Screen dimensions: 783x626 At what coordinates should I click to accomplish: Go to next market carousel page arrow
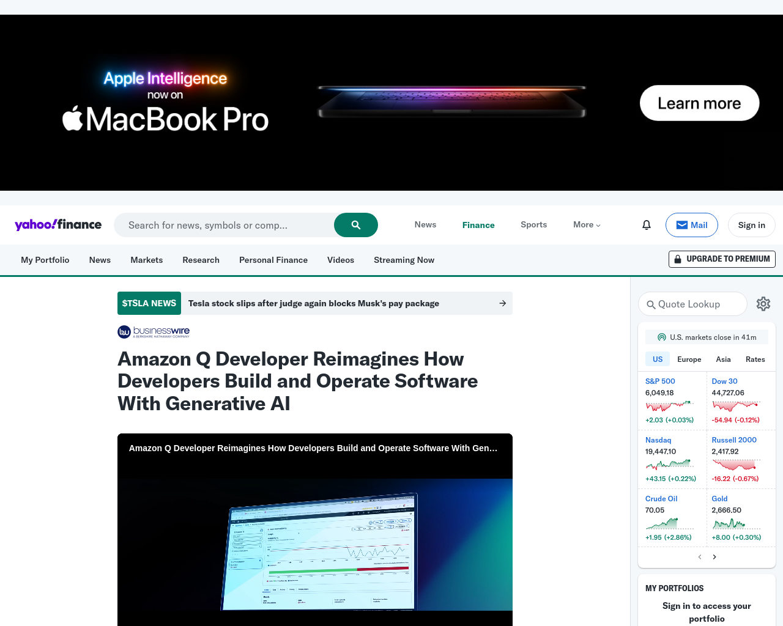714,557
